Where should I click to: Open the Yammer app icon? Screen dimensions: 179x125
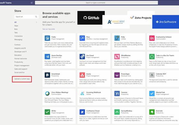(117, 93)
